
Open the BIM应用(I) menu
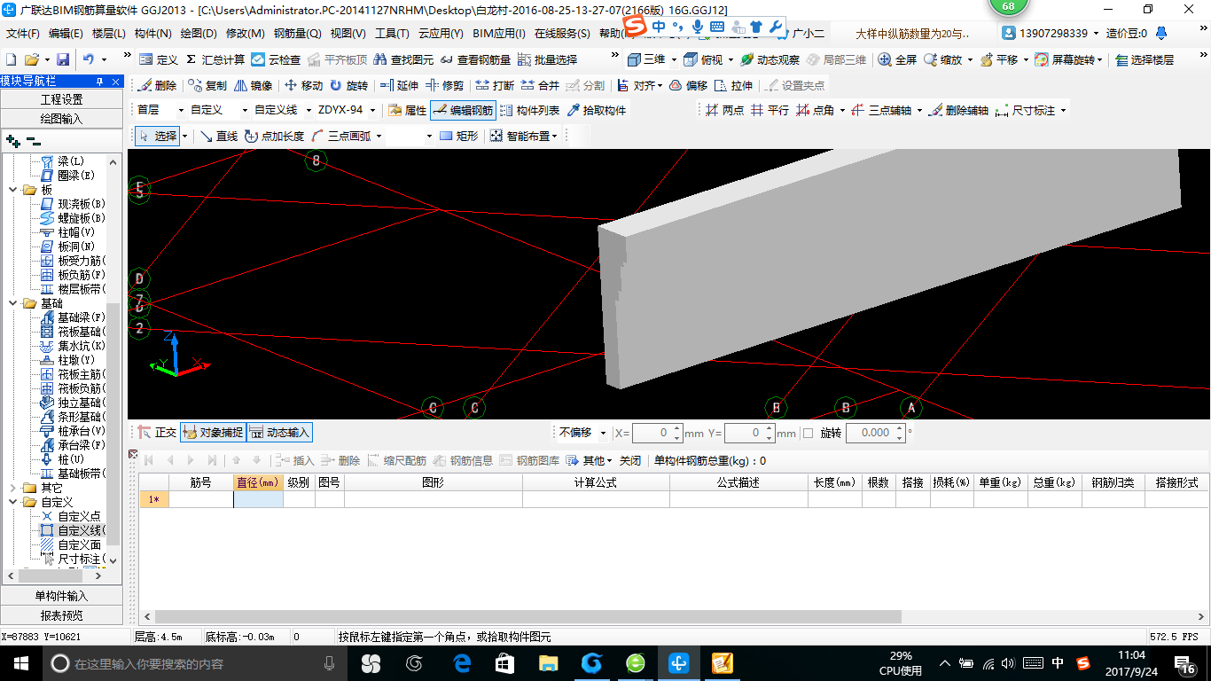point(499,34)
